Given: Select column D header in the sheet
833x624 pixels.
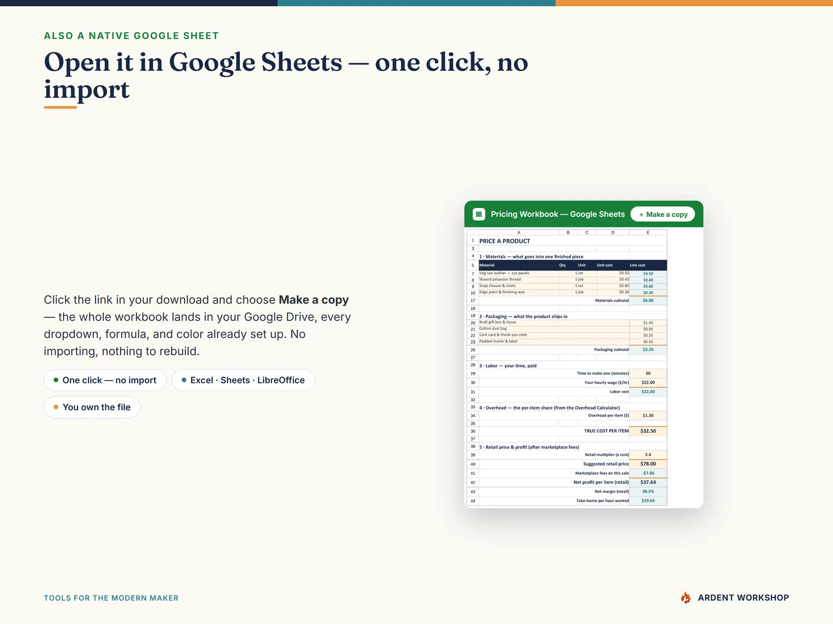Looking at the screenshot, I should point(613,232).
